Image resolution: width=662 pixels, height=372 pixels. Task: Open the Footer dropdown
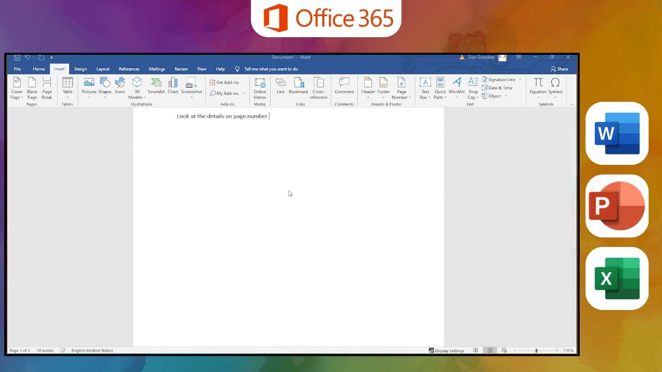(383, 88)
